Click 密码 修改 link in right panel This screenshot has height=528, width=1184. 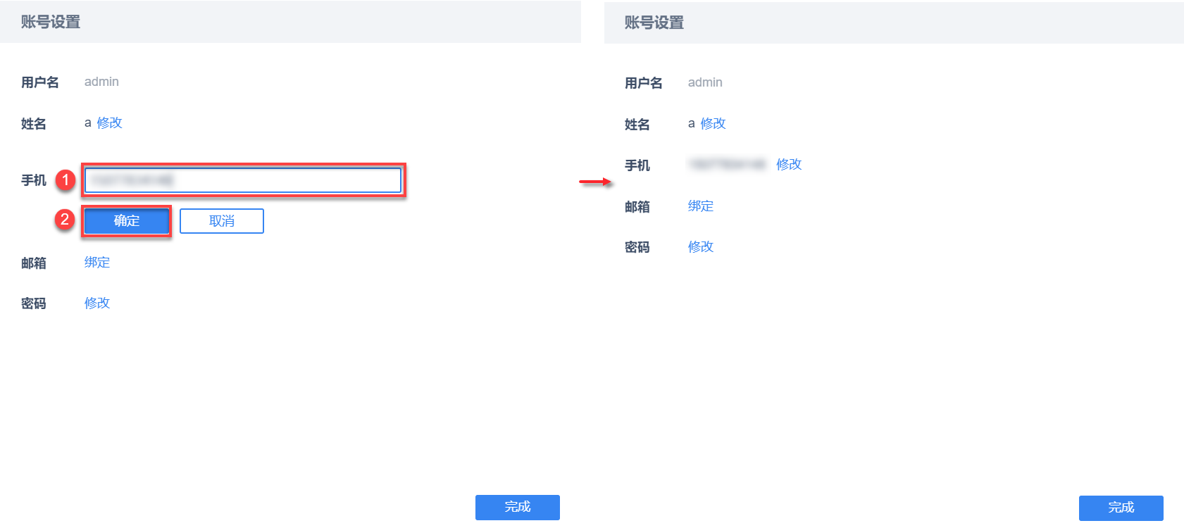[x=701, y=246]
